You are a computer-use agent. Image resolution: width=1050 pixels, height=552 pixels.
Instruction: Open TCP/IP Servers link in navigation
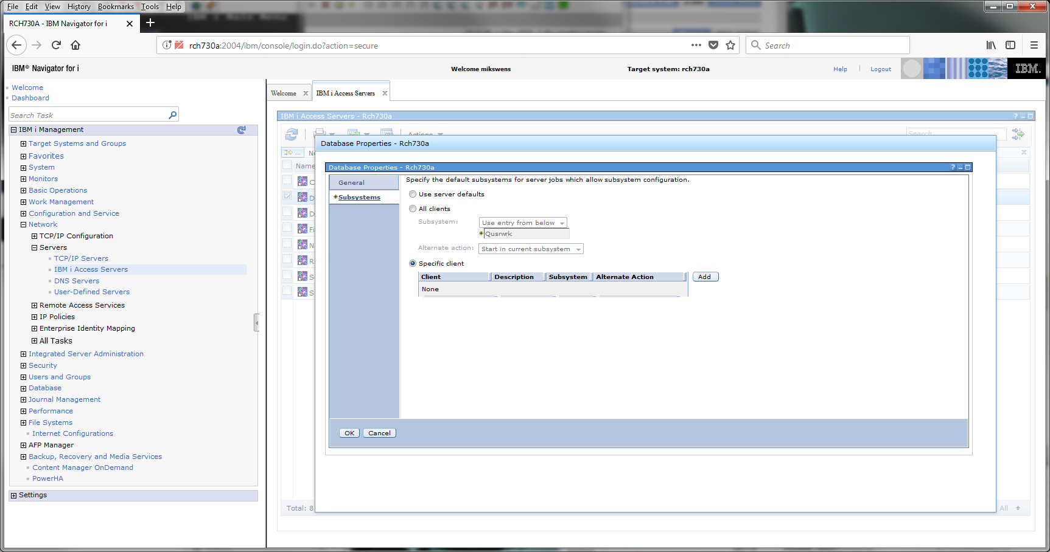click(81, 258)
